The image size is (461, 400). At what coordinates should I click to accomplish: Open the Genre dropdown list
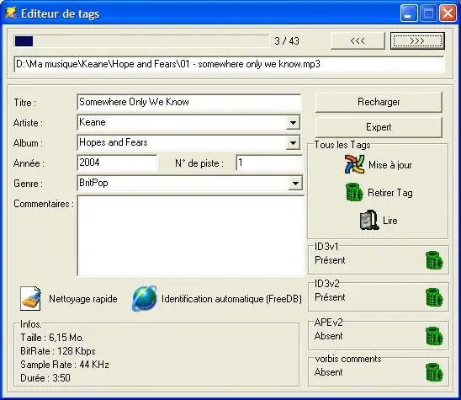click(x=295, y=184)
